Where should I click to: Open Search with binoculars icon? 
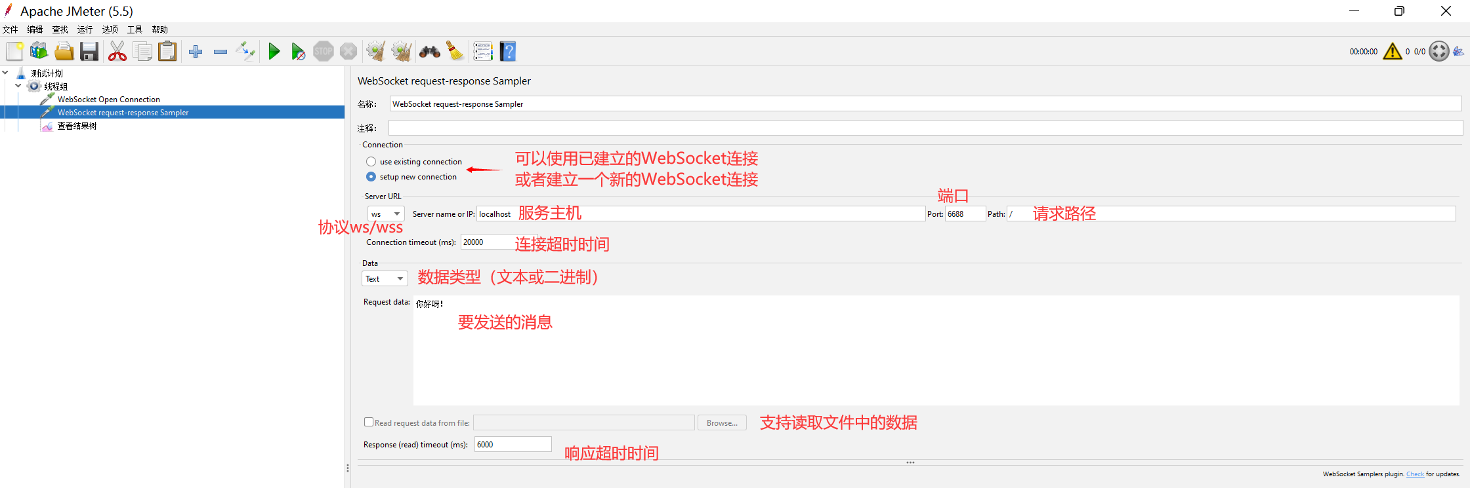coord(430,51)
